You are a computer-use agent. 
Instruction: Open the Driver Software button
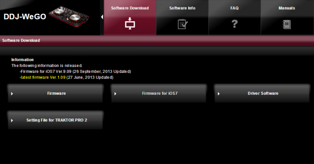coord(262,93)
